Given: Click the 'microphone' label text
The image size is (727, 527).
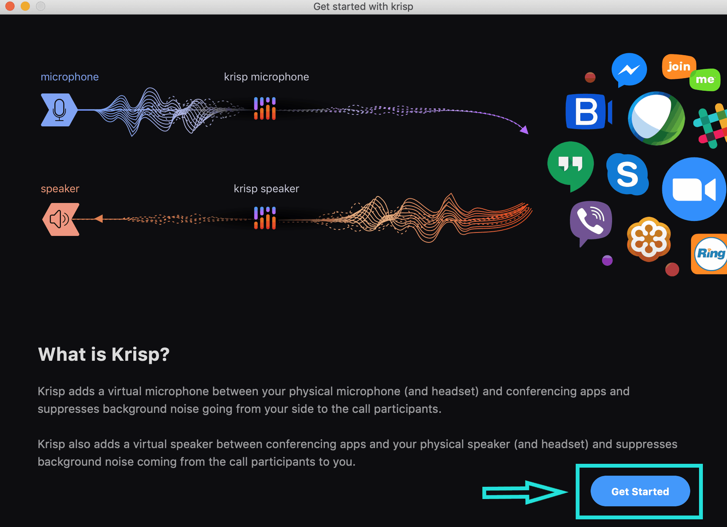Looking at the screenshot, I should tap(70, 77).
